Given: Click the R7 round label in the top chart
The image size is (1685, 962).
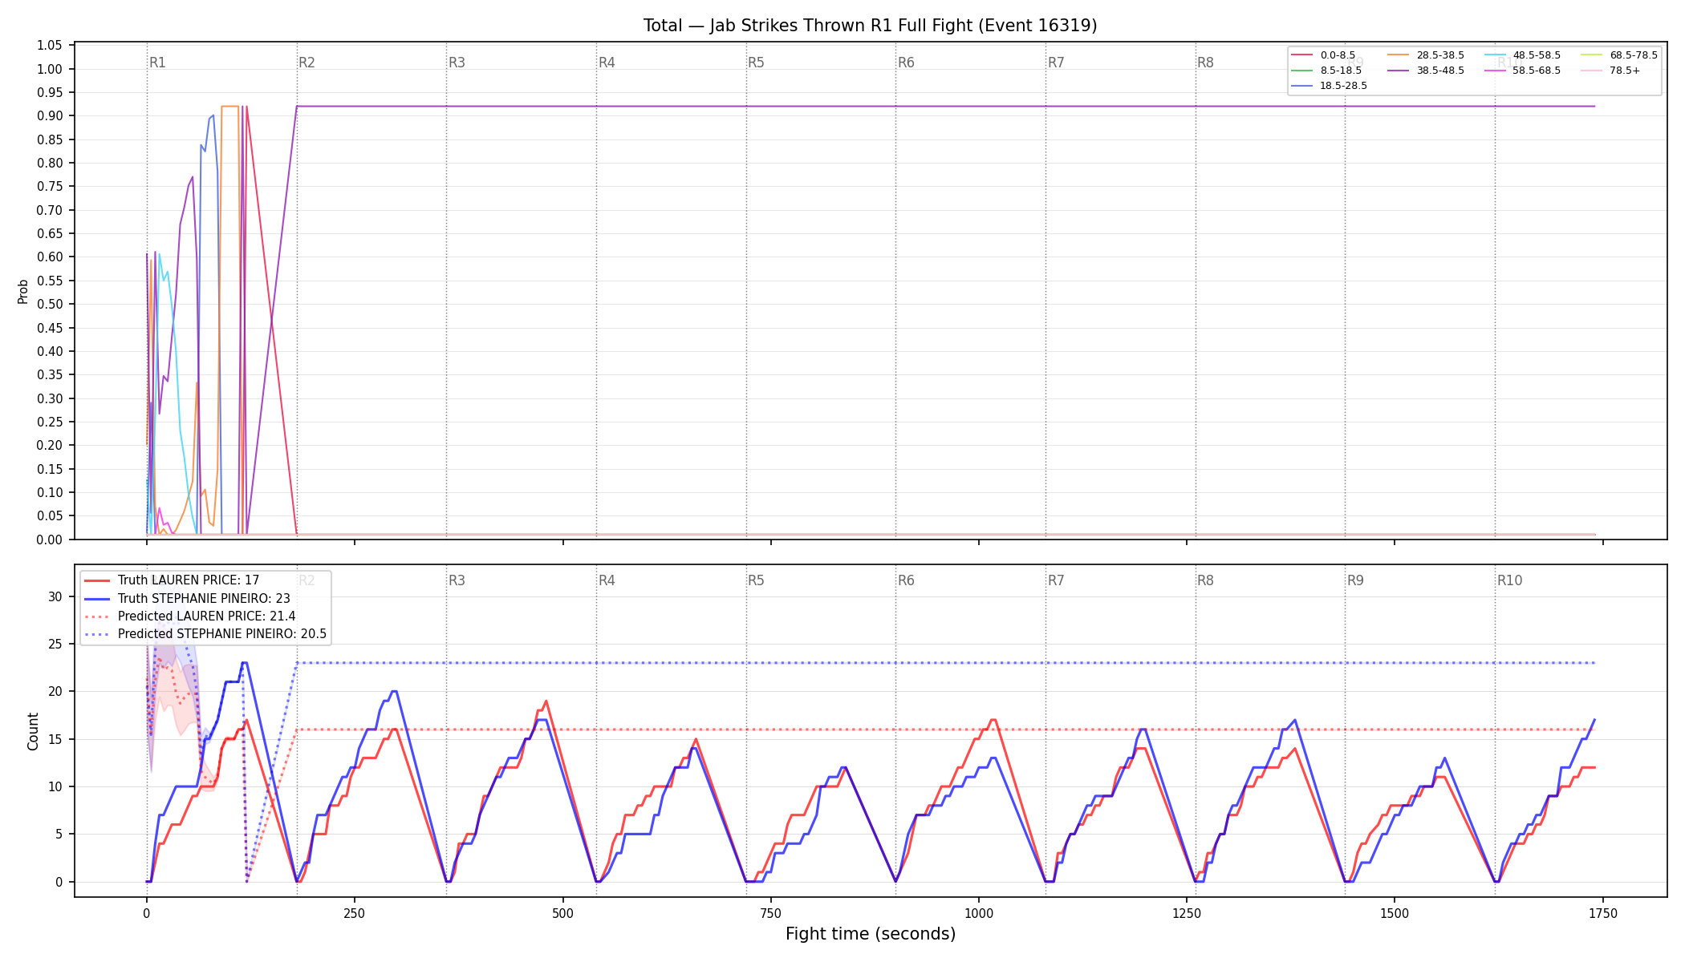Looking at the screenshot, I should click(x=1056, y=63).
